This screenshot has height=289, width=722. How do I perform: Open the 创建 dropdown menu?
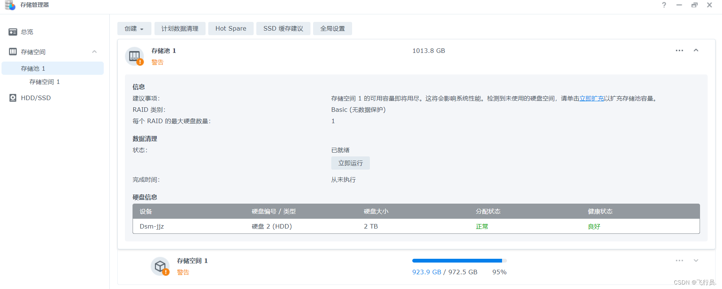[134, 29]
